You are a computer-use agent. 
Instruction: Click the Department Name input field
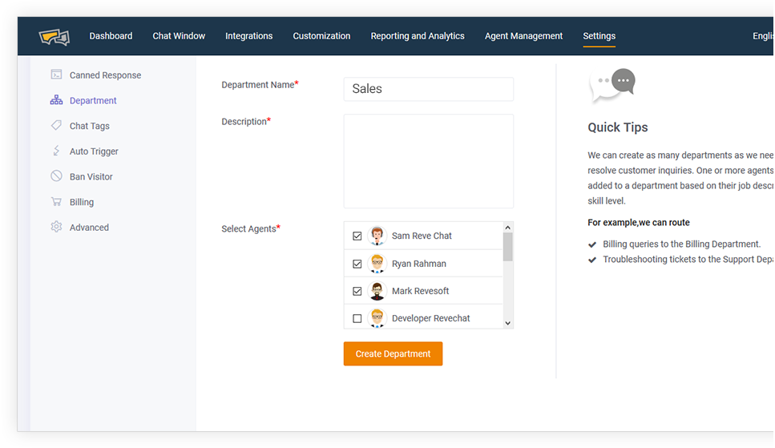pyautogui.click(x=428, y=89)
